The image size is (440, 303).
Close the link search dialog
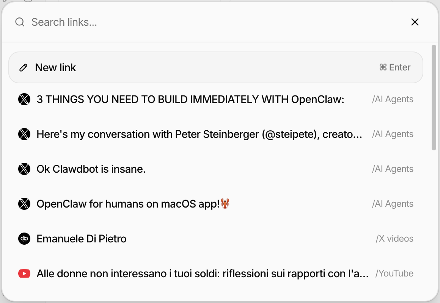pyautogui.click(x=415, y=22)
